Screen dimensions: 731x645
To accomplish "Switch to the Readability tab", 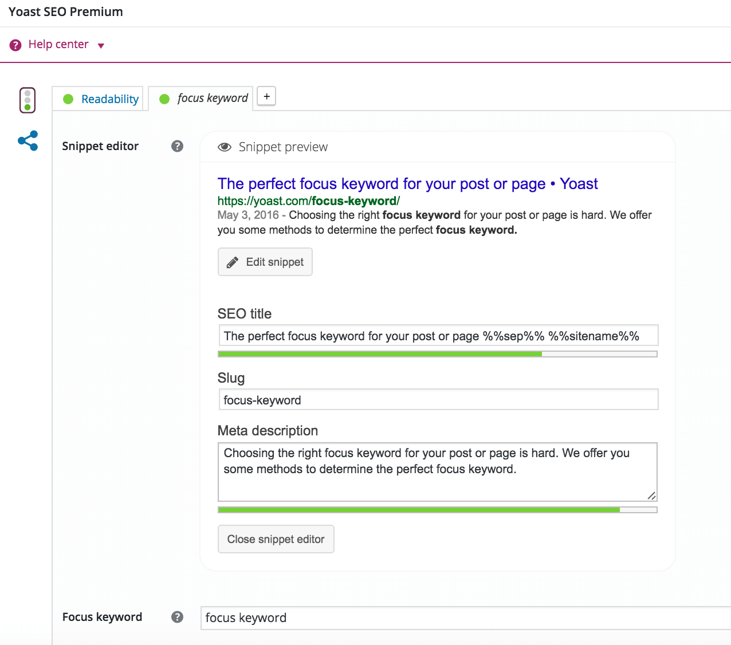I will tap(109, 99).
